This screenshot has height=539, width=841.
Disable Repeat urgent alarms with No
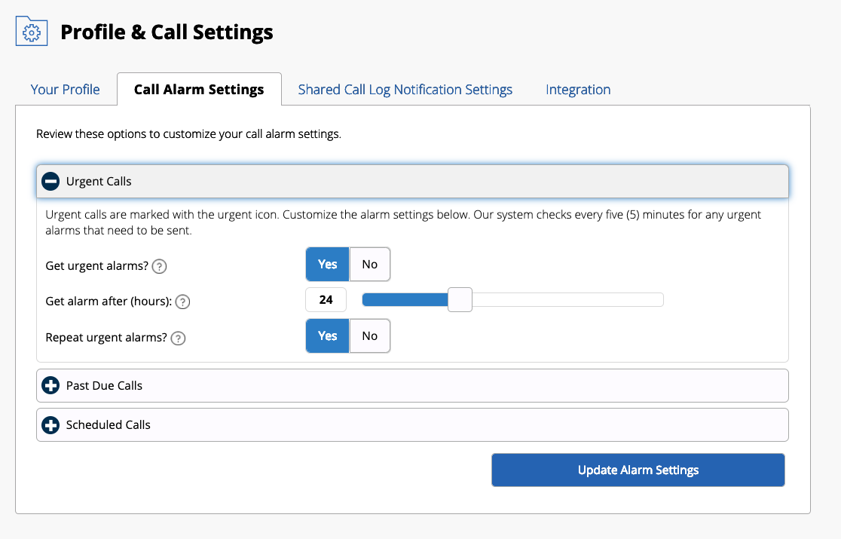(x=369, y=336)
